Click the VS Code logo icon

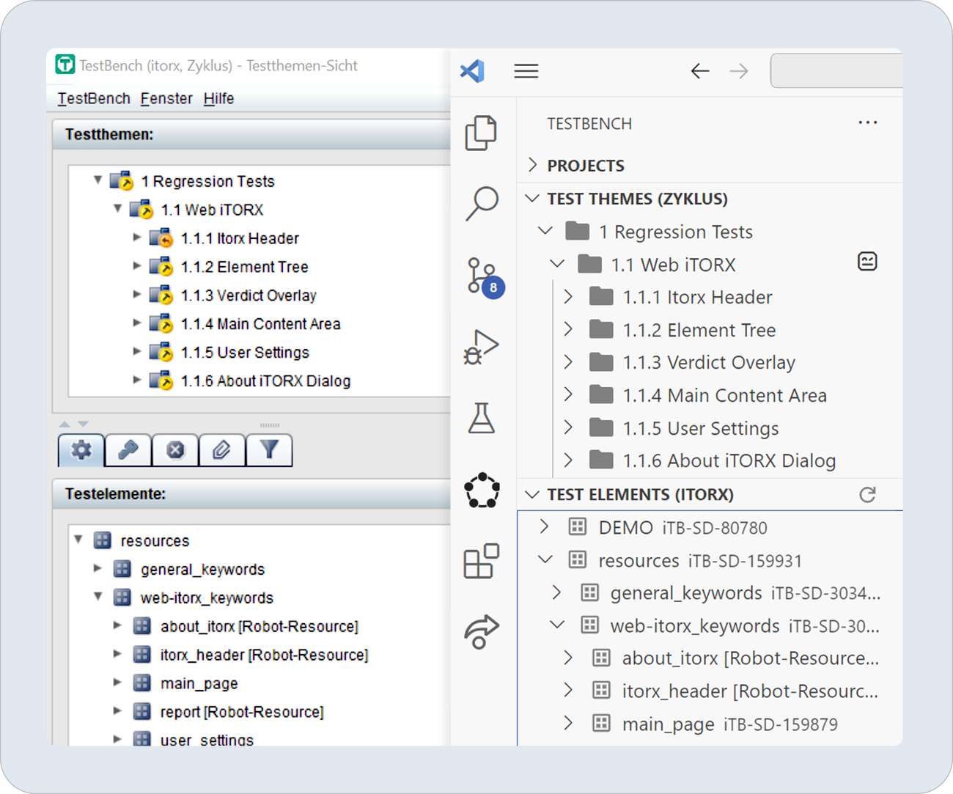(x=472, y=71)
